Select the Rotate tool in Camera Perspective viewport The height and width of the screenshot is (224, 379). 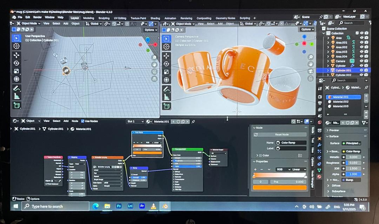click(x=166, y=64)
